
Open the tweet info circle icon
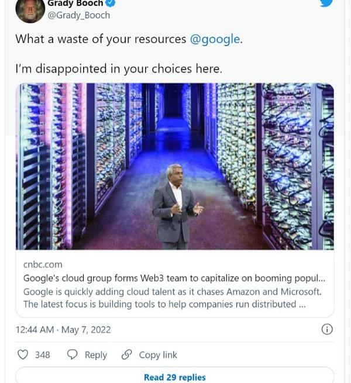pyautogui.click(x=327, y=329)
